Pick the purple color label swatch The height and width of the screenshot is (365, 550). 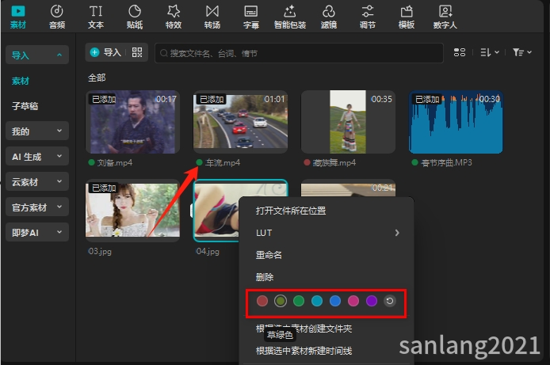372,301
